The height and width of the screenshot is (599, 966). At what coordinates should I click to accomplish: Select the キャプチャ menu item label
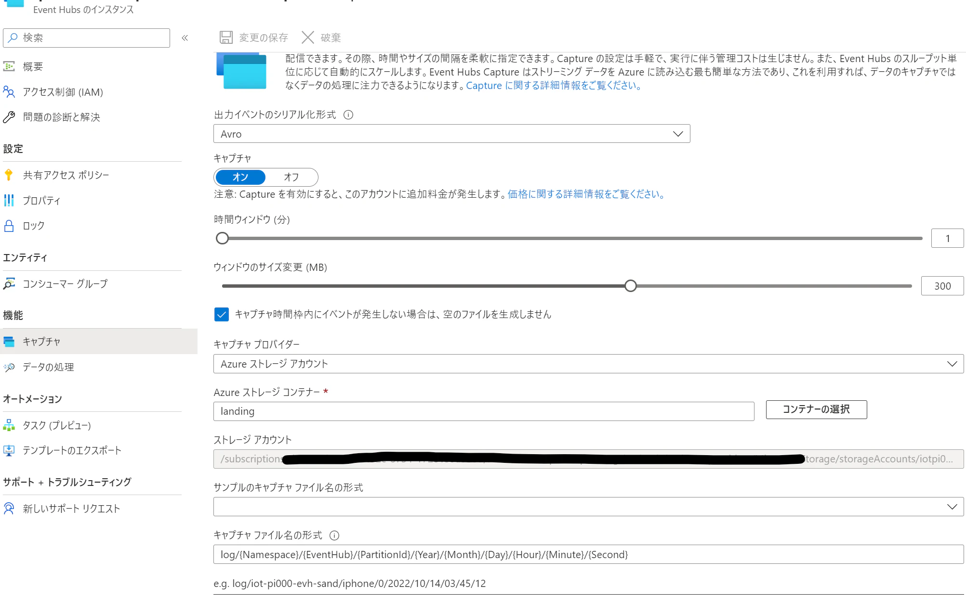click(41, 342)
